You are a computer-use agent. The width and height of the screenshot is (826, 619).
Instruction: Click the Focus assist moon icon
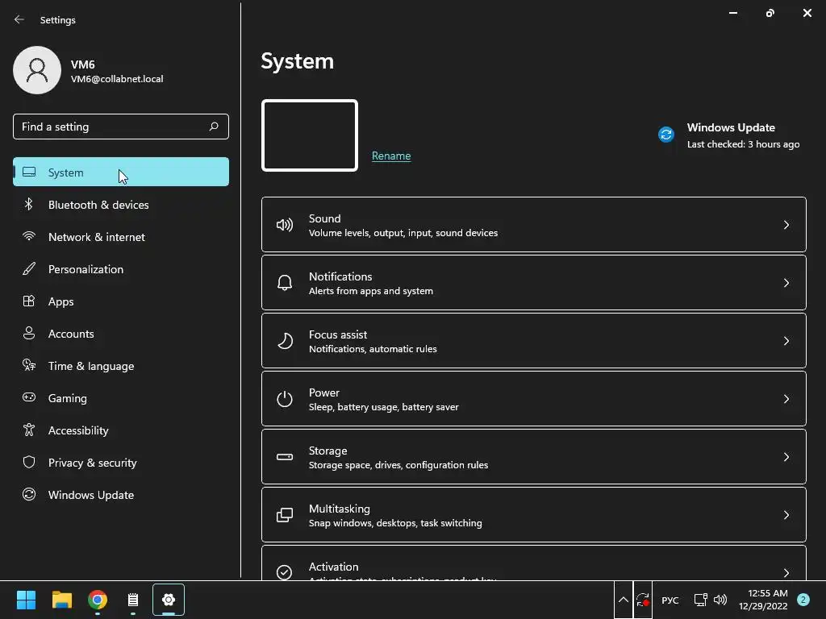tap(285, 341)
